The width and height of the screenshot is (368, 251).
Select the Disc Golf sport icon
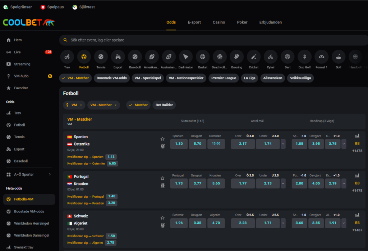[304, 57]
